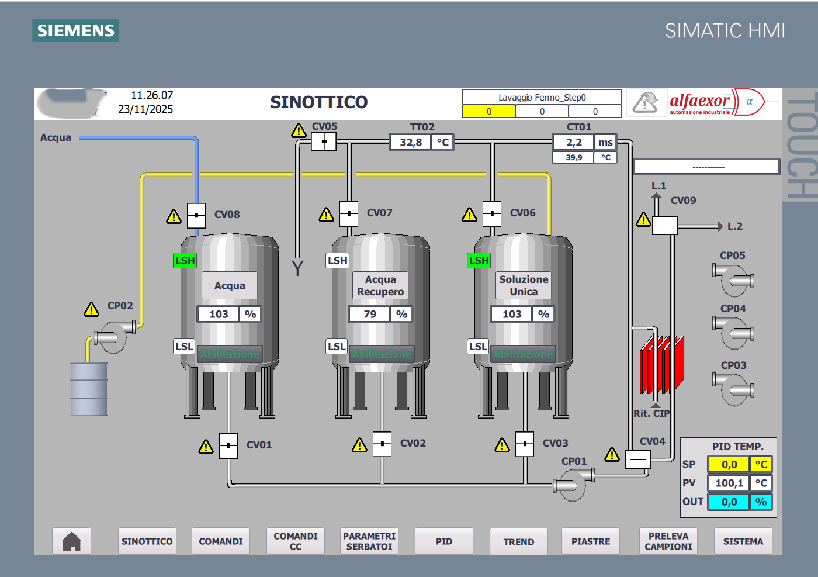Click the CP05 pump icon

click(733, 279)
